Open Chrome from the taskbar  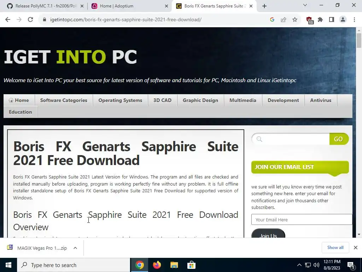(139, 265)
